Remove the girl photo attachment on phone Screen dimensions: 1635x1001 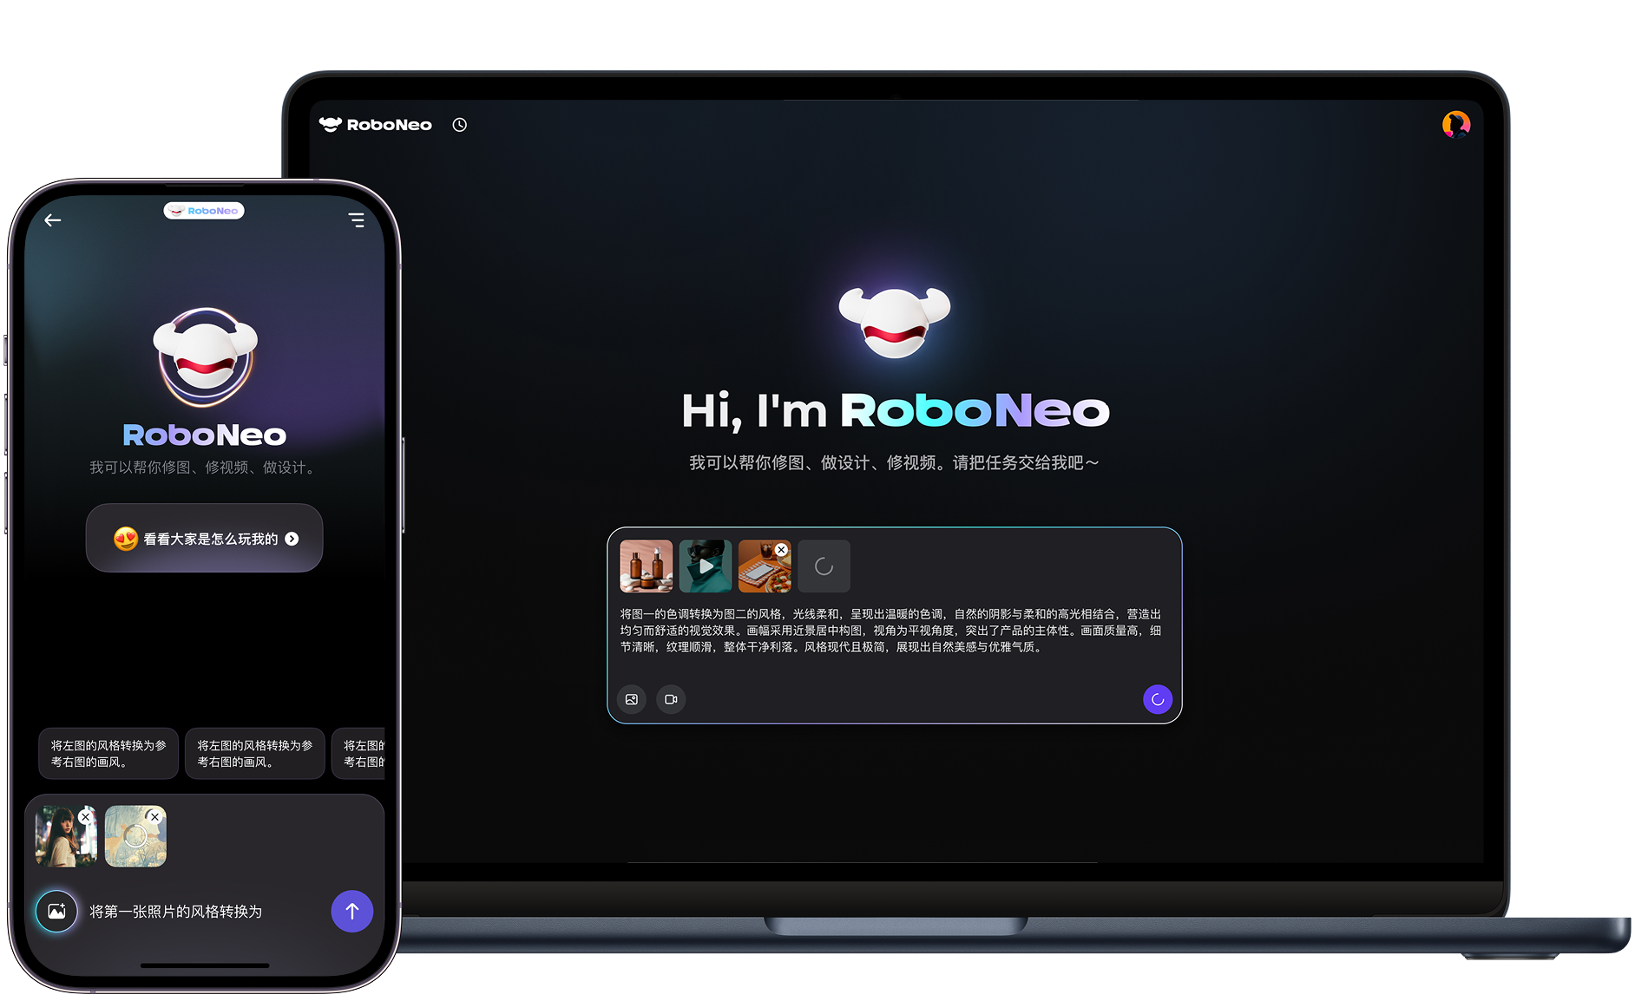point(85,816)
